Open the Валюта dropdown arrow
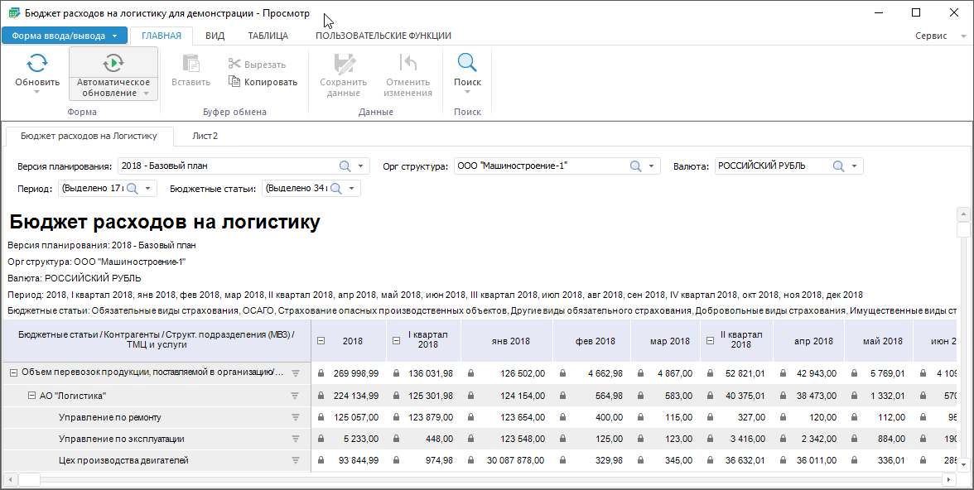Image resolution: width=974 pixels, height=490 pixels. click(854, 166)
